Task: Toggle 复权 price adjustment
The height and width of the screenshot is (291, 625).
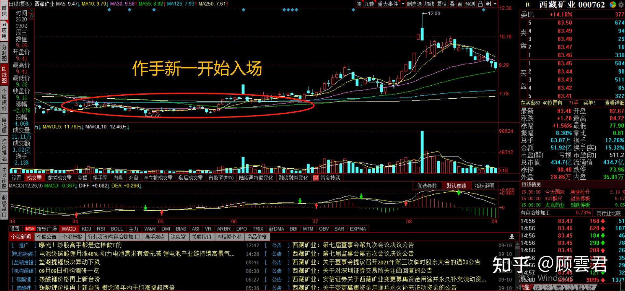Action: coord(442,4)
